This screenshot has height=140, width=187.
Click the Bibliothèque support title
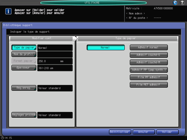point(18,25)
